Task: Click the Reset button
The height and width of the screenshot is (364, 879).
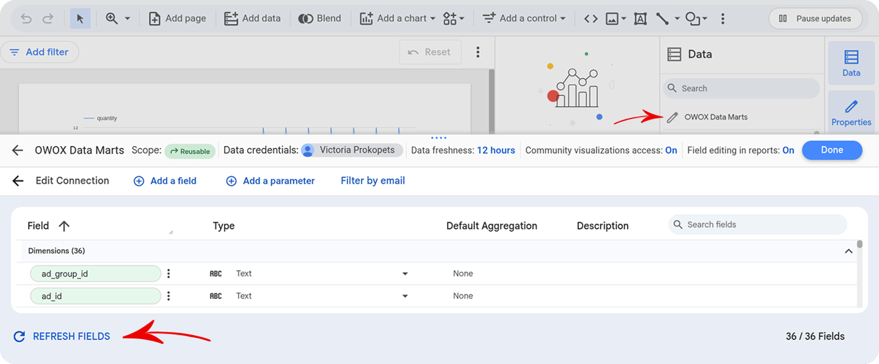Action: (x=430, y=52)
